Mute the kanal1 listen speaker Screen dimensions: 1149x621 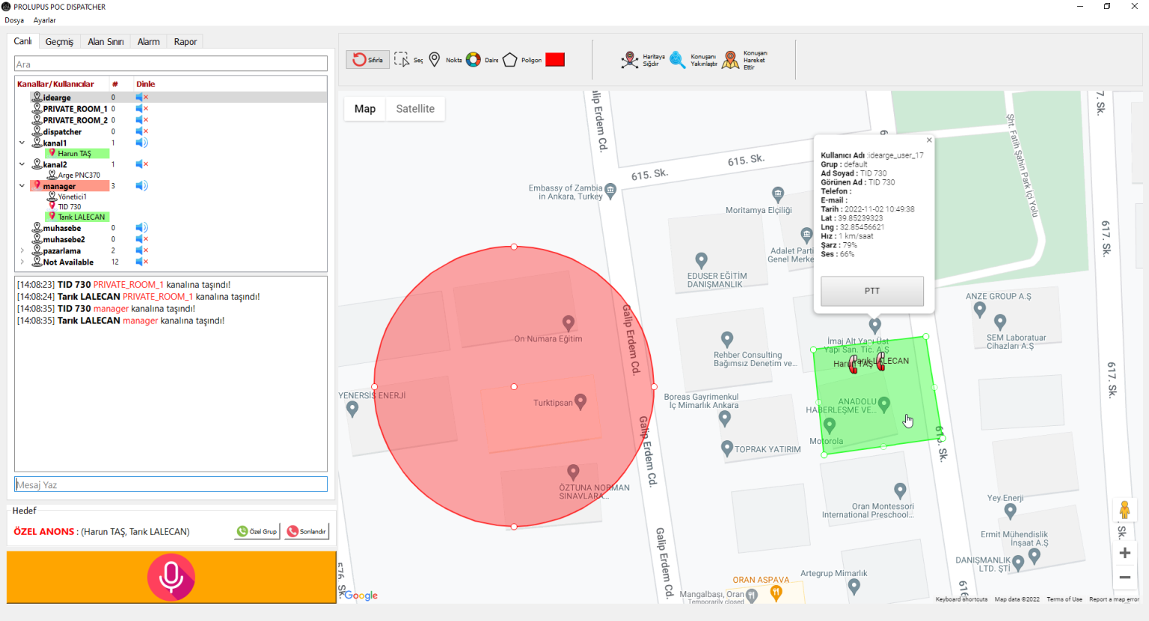point(141,142)
